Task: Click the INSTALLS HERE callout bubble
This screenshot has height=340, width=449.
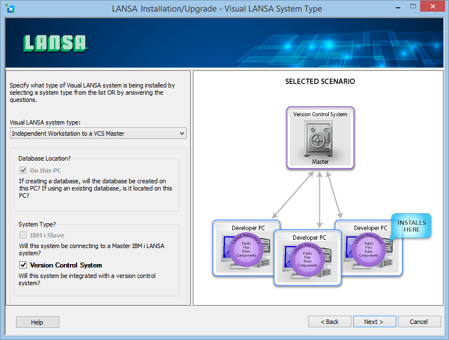Action: click(411, 226)
